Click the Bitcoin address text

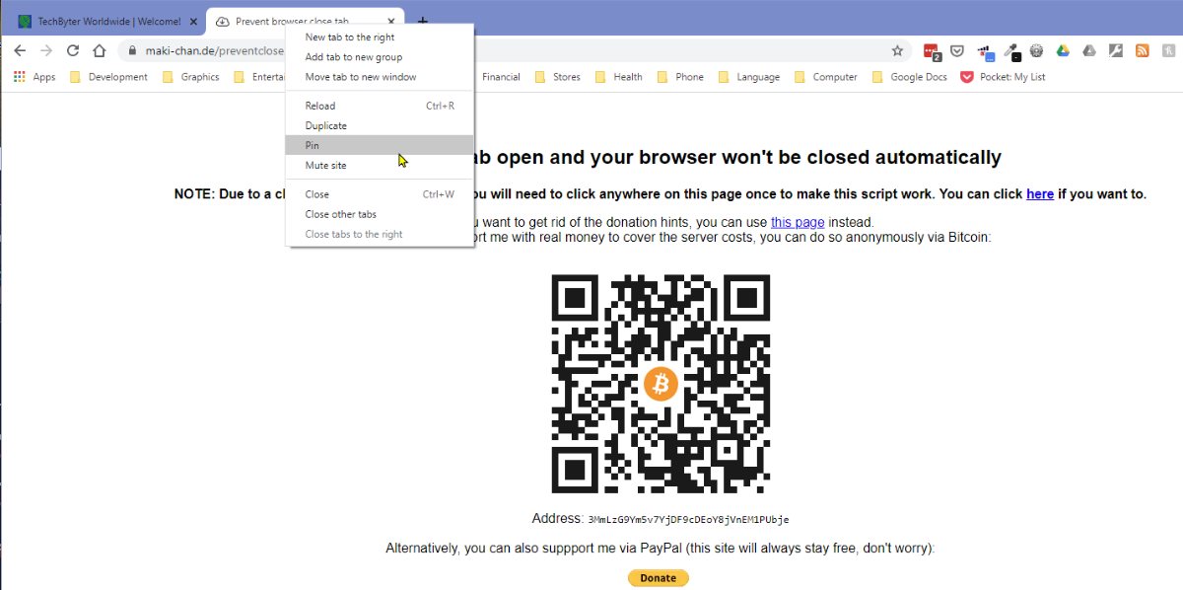click(x=688, y=519)
